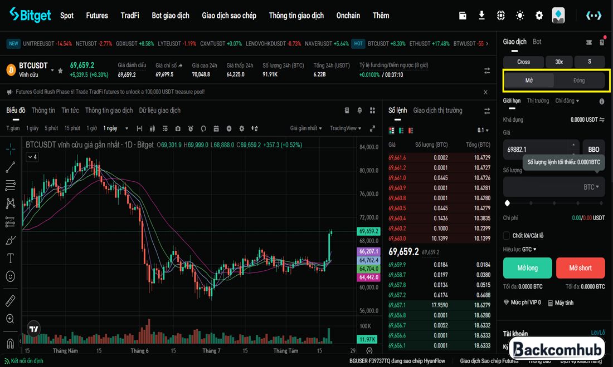Dismiss the Futures Gold Rush banner
Screen dimensions: 613x367
485,92
